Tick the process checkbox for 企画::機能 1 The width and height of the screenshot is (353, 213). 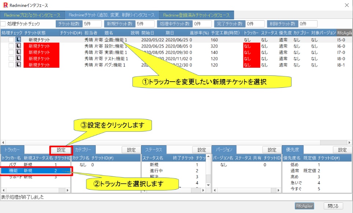coord(11,40)
